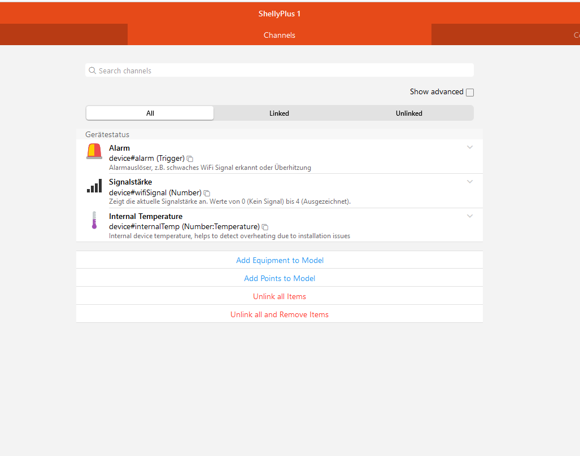Image resolution: width=580 pixels, height=456 pixels.
Task: Expand the Signalstärke channel row
Action: [470, 182]
